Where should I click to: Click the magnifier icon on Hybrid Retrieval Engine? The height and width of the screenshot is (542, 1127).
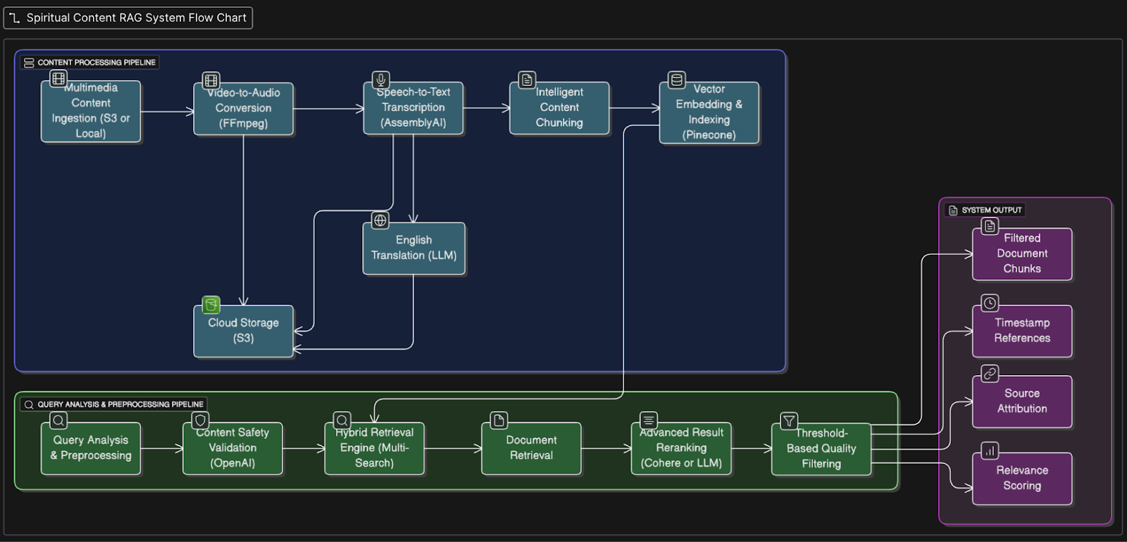click(342, 420)
